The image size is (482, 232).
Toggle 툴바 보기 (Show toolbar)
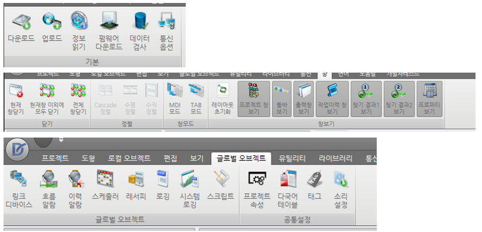(x=282, y=99)
